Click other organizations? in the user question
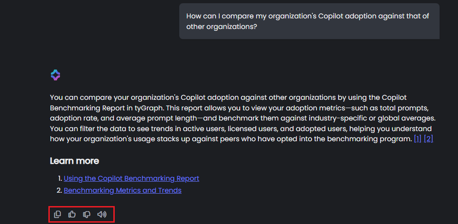The height and width of the screenshot is (224, 458). 222,27
